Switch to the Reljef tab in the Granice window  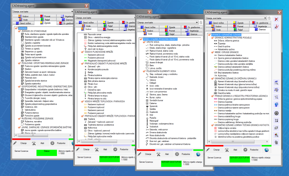click(238, 30)
